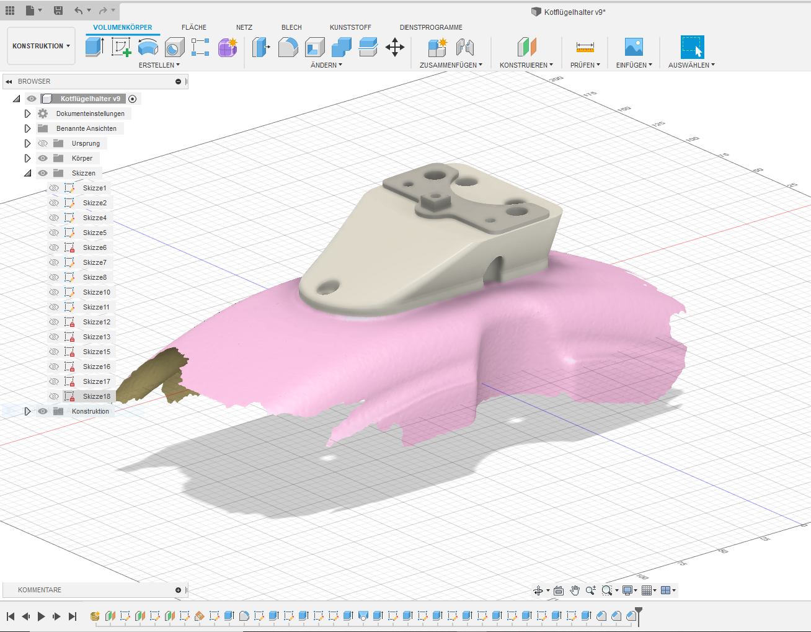Open the PRÜFEN menu label
This screenshot has height=632, width=811.
coord(585,65)
